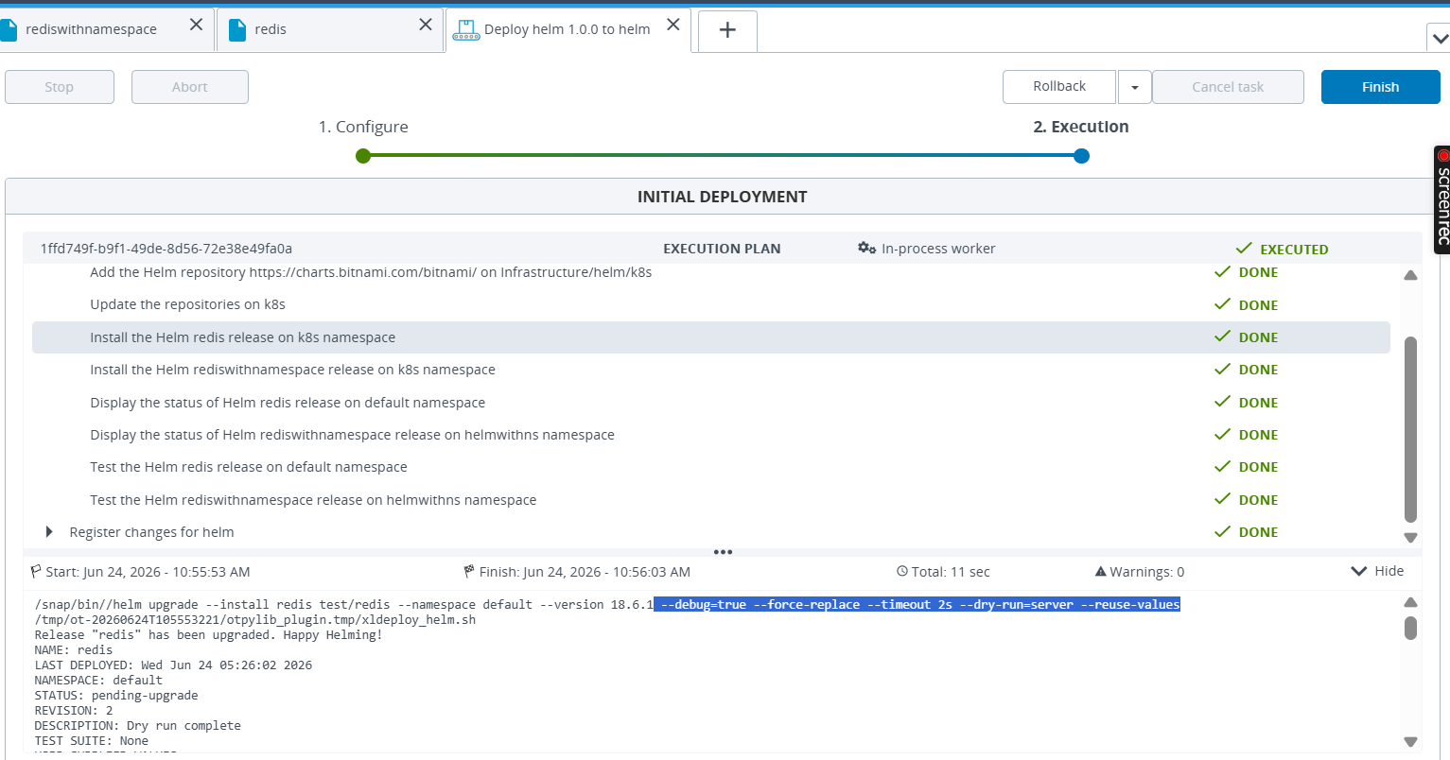Click the In-process worker gears icon

click(866, 248)
